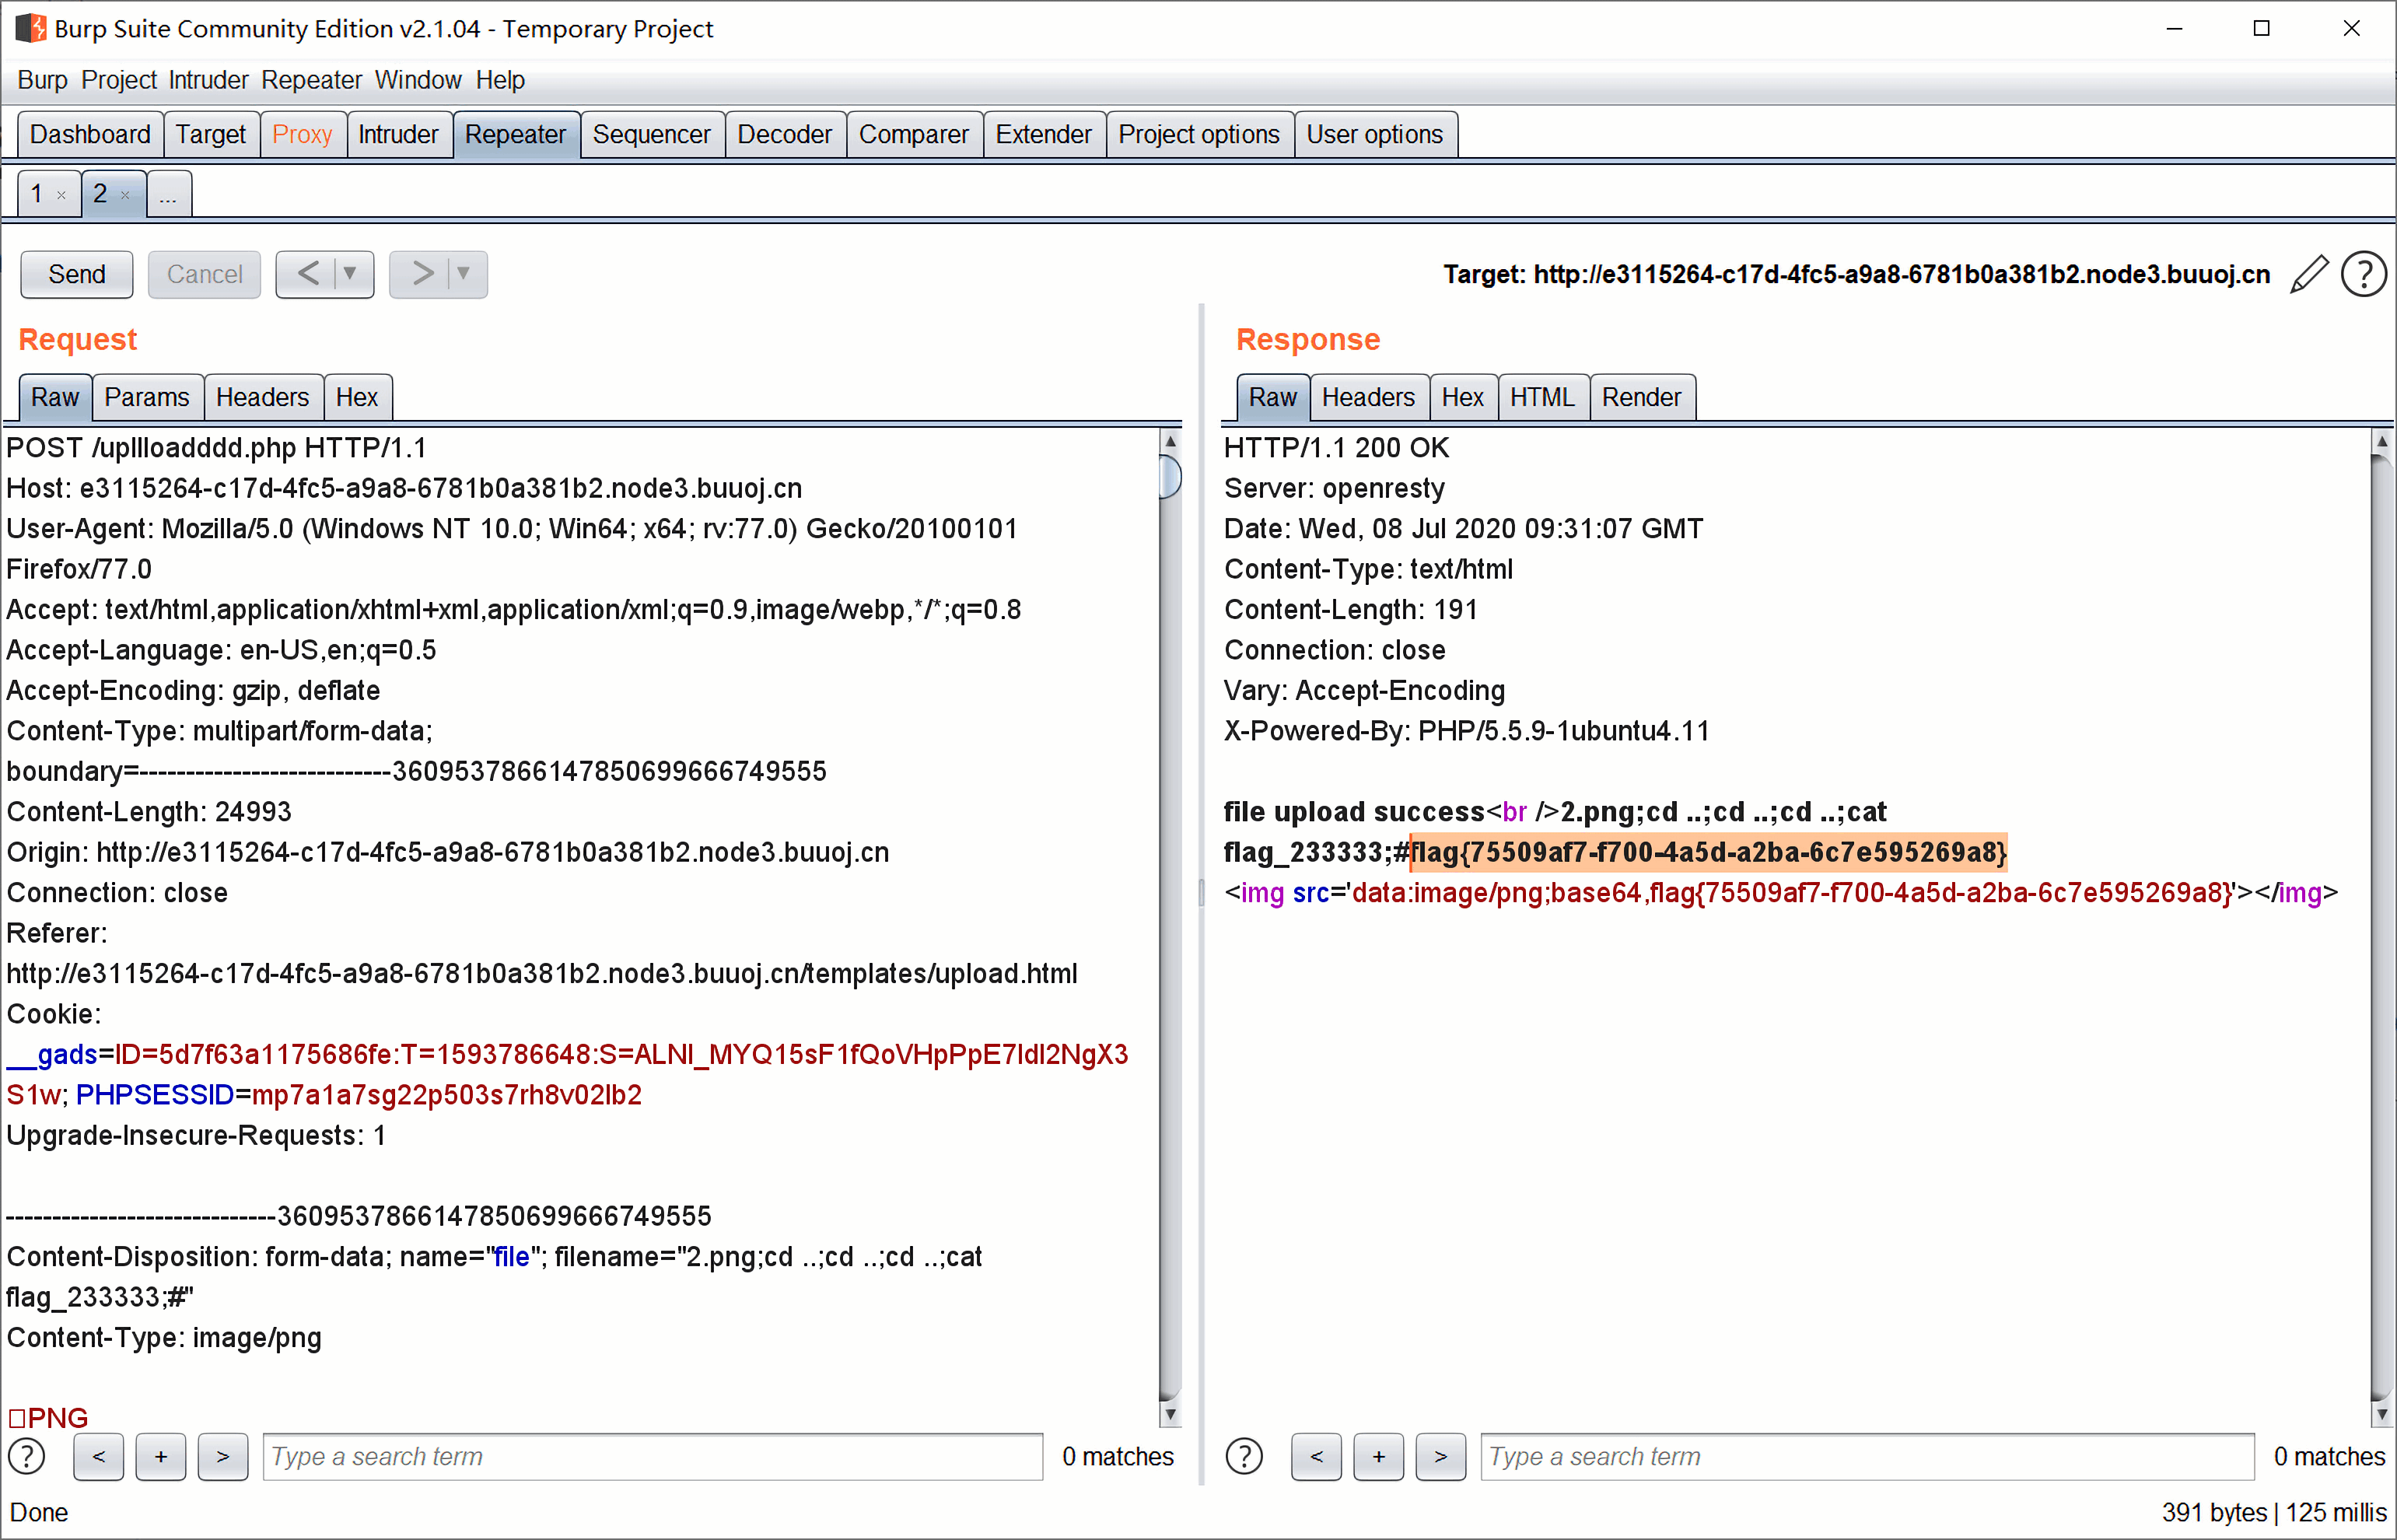
Task: Go forward to the next request in history
Action: pyautogui.click(x=422, y=274)
